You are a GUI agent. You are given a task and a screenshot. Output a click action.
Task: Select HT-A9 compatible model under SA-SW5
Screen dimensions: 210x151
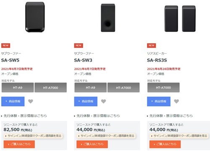point(18,88)
